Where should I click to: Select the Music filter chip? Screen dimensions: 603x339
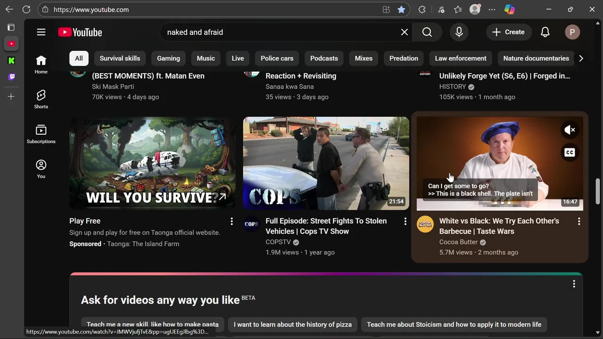pos(206,58)
